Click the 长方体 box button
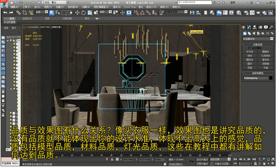 (x=250, y=52)
